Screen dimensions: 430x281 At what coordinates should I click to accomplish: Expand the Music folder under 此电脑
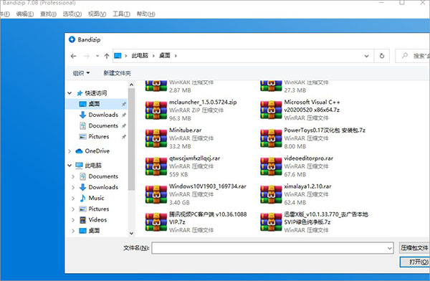(x=73, y=198)
